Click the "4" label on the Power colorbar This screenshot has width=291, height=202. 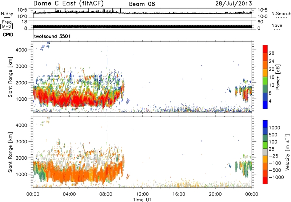270,101
